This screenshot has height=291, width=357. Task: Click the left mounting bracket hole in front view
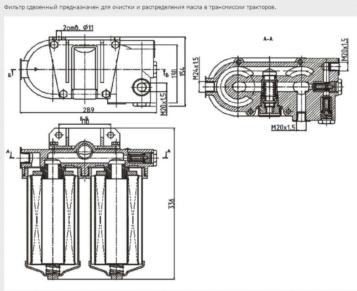point(58,135)
